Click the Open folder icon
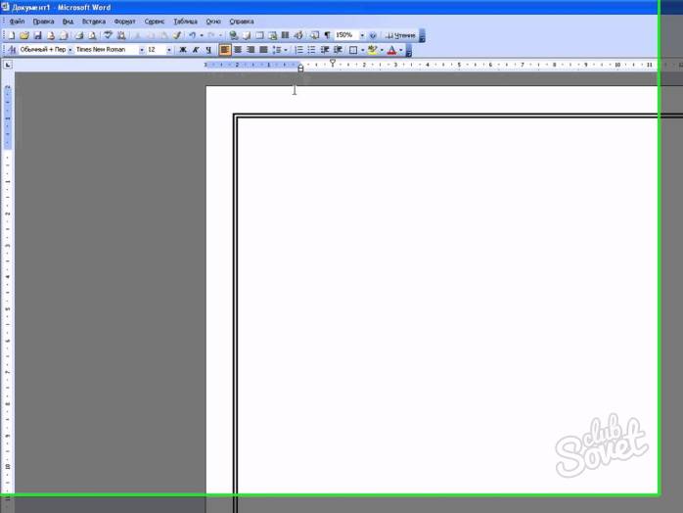 click(24, 35)
